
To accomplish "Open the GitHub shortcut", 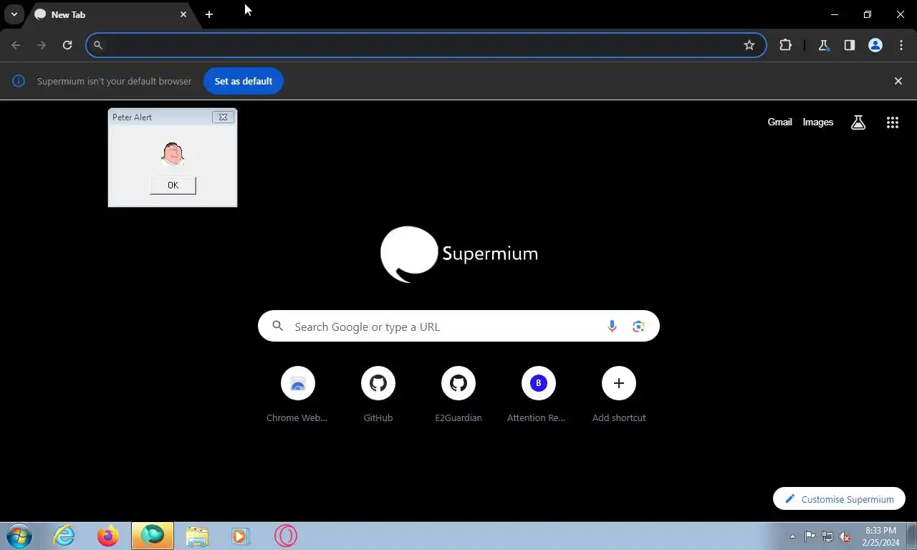I will pyautogui.click(x=378, y=394).
